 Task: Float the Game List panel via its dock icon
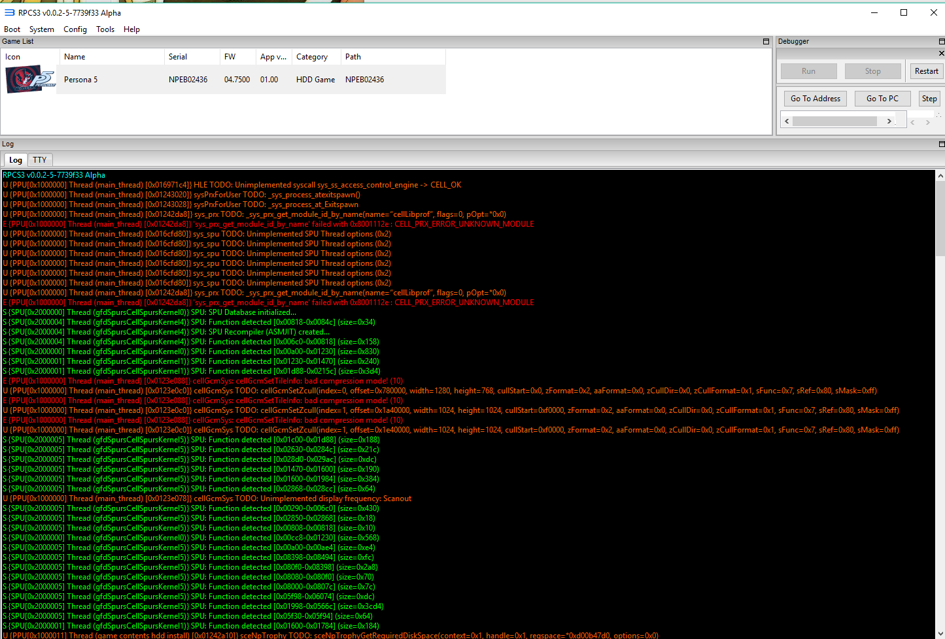coord(766,41)
